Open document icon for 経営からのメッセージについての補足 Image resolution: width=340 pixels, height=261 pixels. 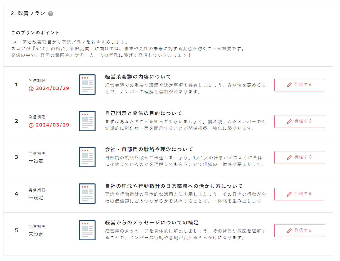tap(87, 230)
